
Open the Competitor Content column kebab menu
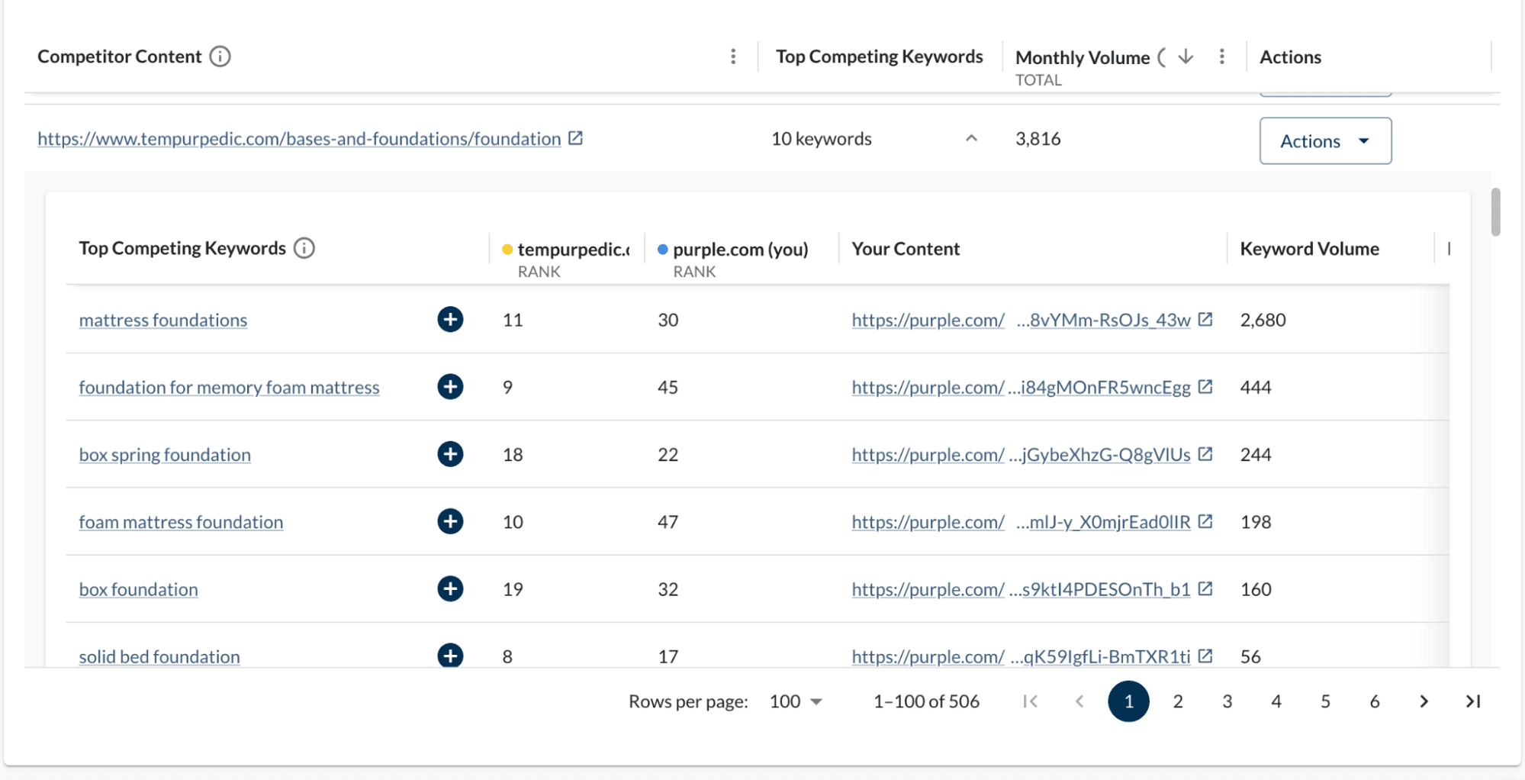point(732,56)
